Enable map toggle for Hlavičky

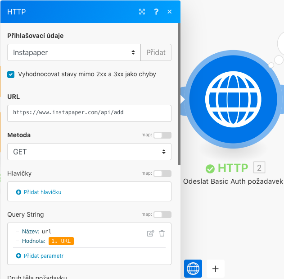click(162, 173)
